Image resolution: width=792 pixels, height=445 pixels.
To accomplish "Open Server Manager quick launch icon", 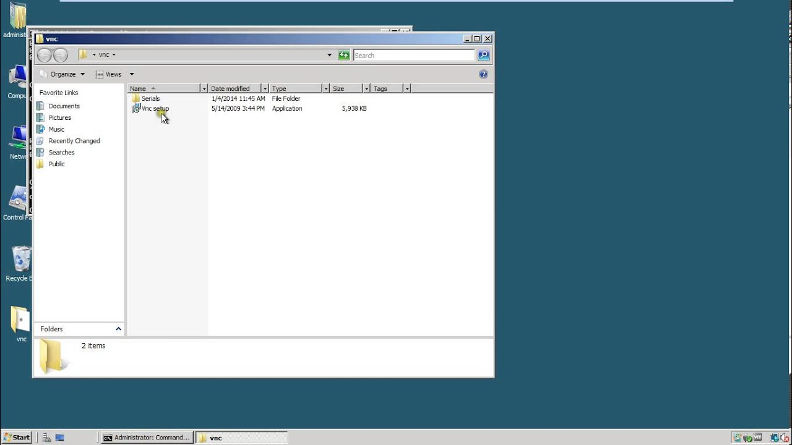I will click(x=46, y=438).
